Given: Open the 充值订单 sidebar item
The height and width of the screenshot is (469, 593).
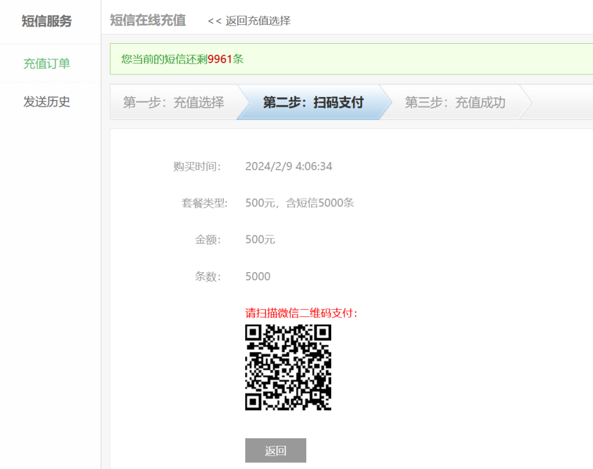Looking at the screenshot, I should pos(47,63).
